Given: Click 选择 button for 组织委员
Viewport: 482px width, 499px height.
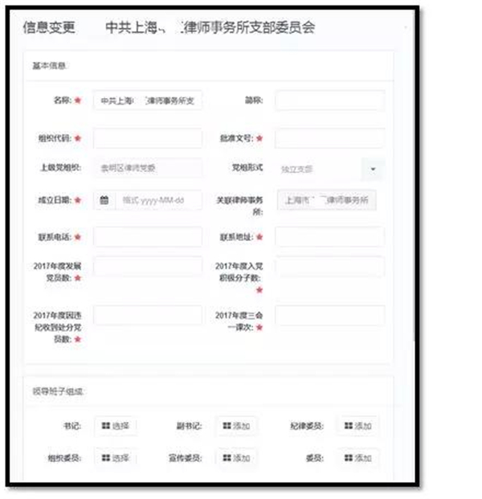Looking at the screenshot, I should 116,458.
